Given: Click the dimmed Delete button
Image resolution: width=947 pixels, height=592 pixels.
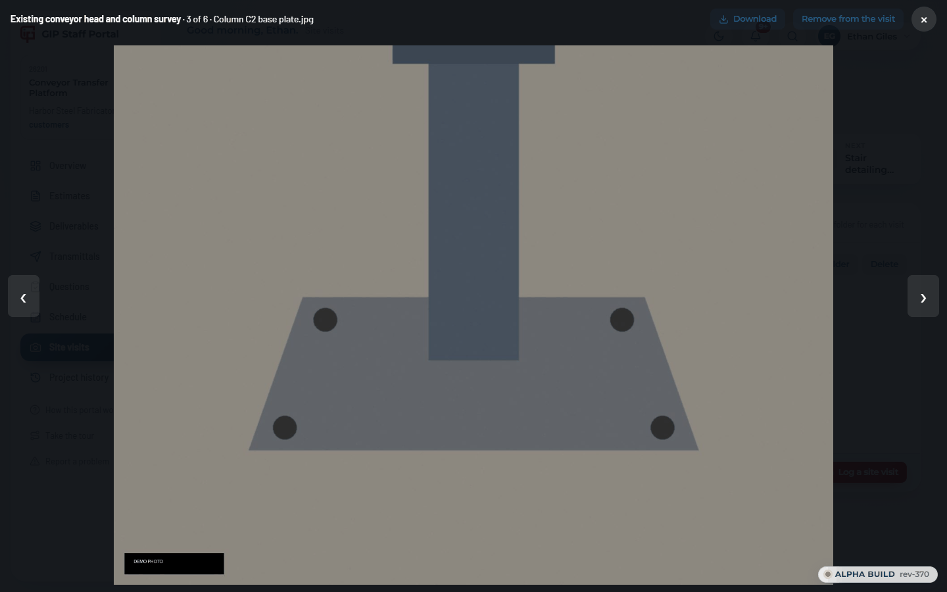Looking at the screenshot, I should click(884, 264).
